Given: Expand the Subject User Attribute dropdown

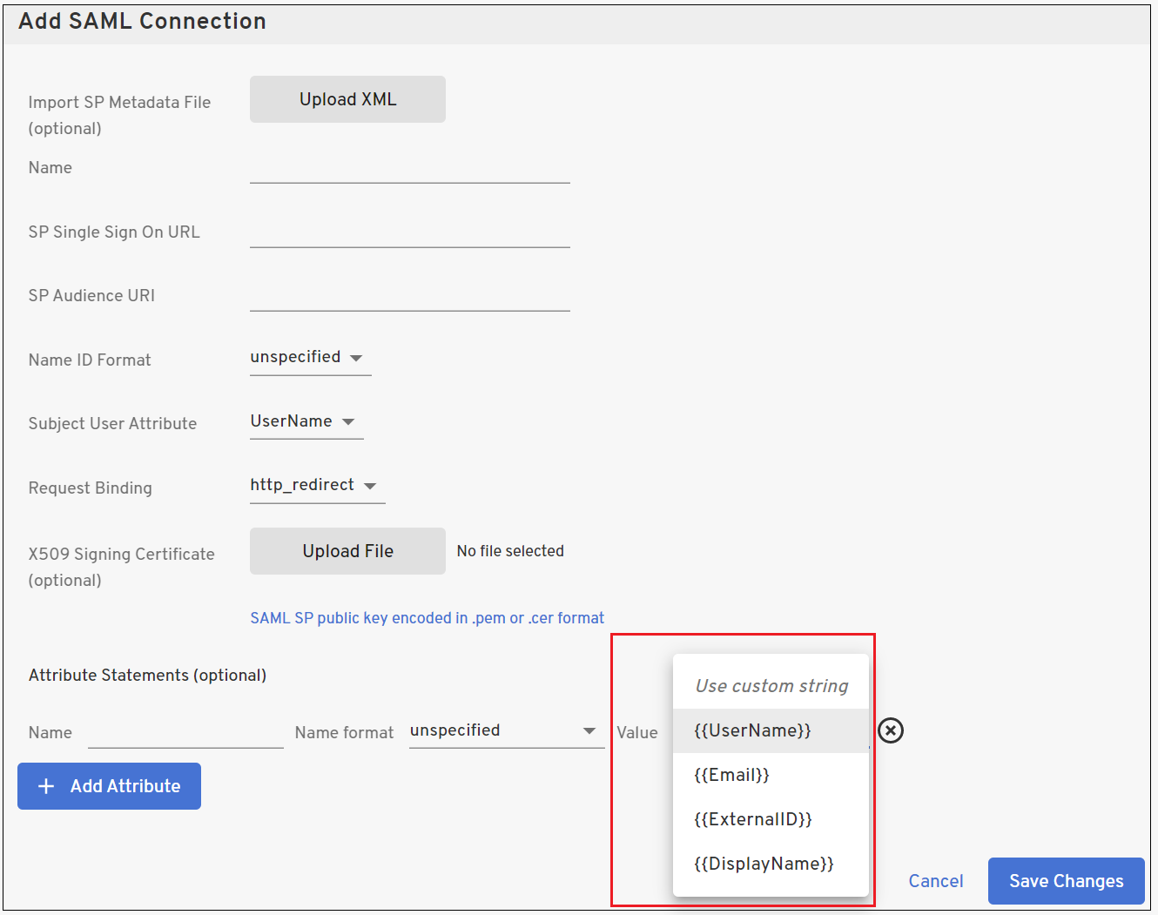Looking at the screenshot, I should click(306, 421).
